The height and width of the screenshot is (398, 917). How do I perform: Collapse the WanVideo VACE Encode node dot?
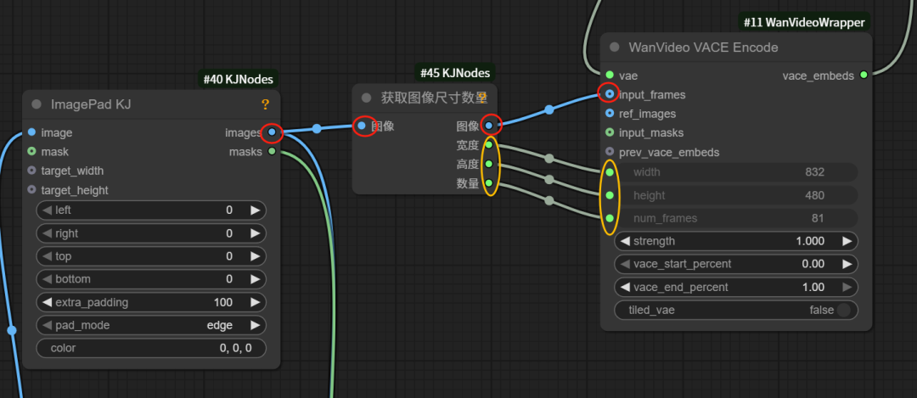coord(615,48)
